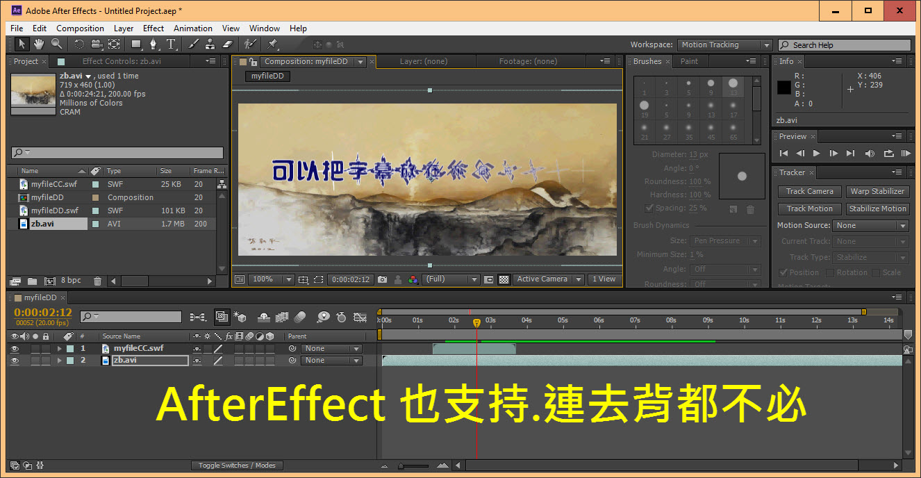Hide the zb.avi layer eye icon

click(15, 361)
